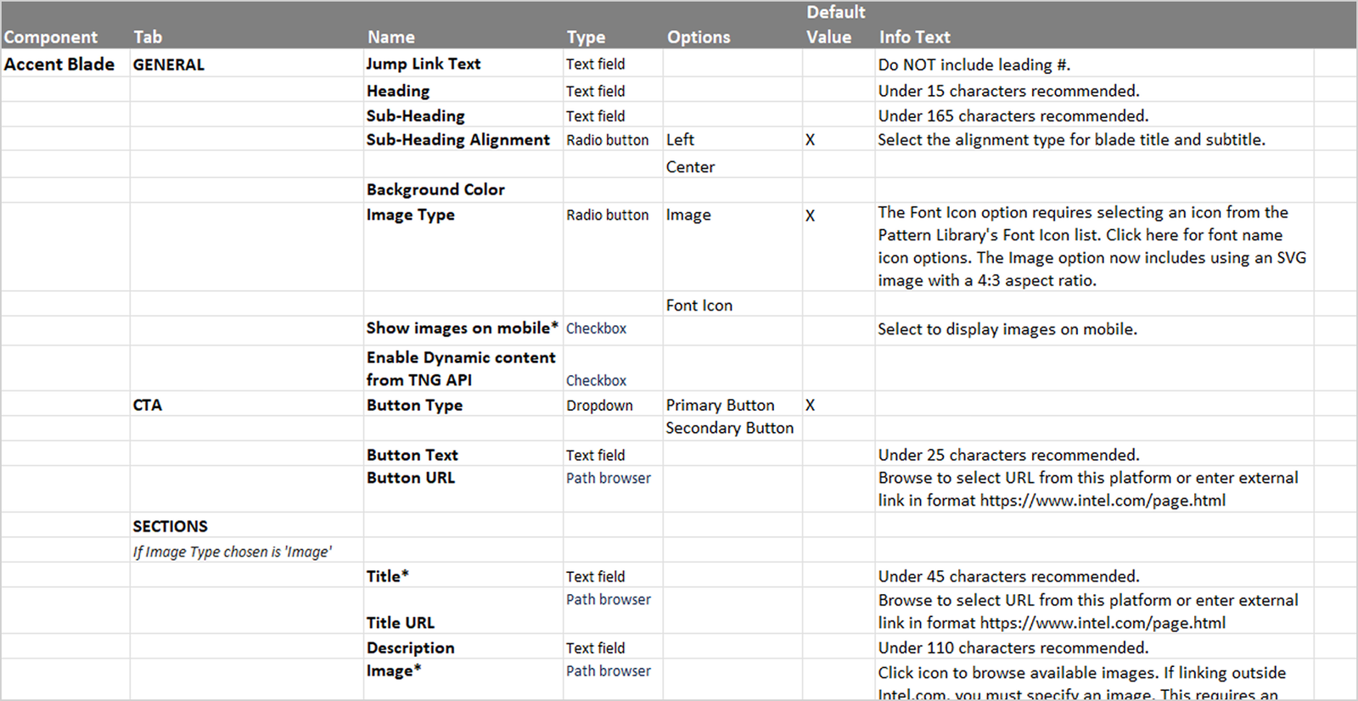Select the Font Icon option cell
The width and height of the screenshot is (1358, 701).
click(699, 306)
